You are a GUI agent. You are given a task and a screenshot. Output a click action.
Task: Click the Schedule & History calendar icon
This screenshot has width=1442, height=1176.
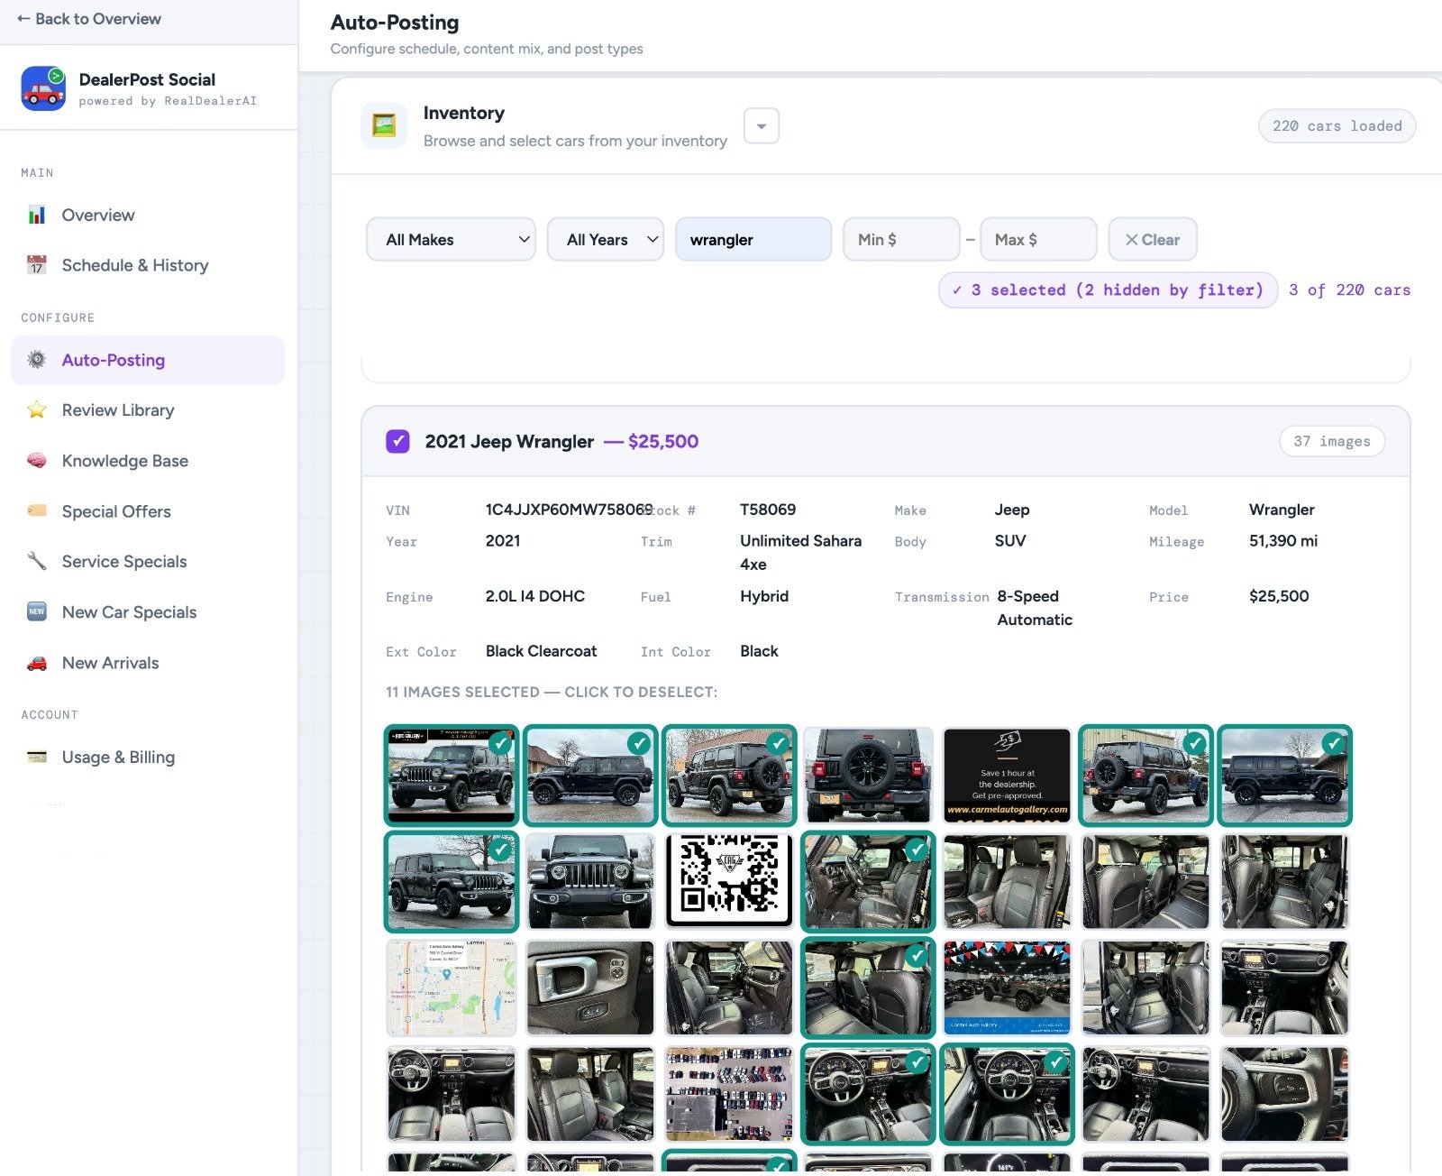tap(37, 265)
